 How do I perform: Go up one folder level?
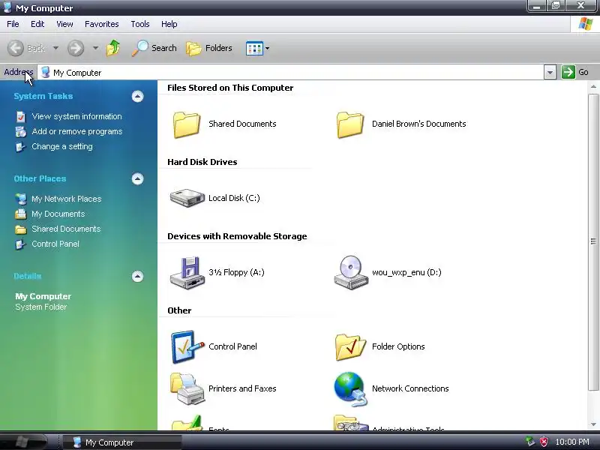point(113,48)
